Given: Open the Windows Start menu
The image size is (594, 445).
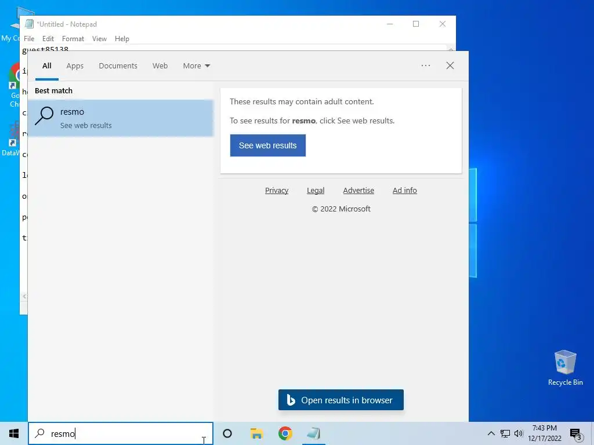Looking at the screenshot, I should tap(14, 433).
